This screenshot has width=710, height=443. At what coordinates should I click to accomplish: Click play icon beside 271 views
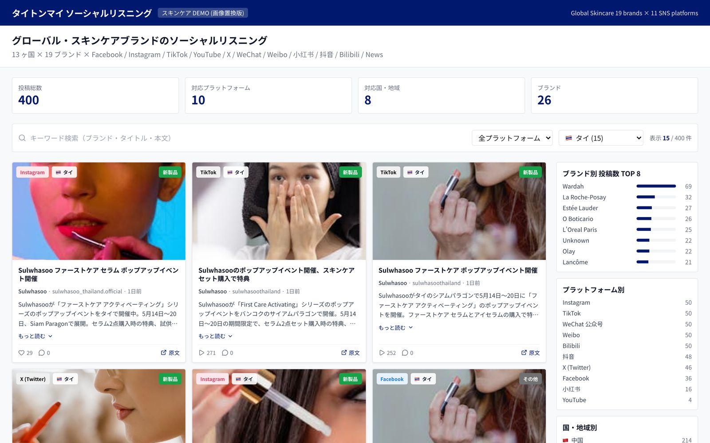point(201,353)
